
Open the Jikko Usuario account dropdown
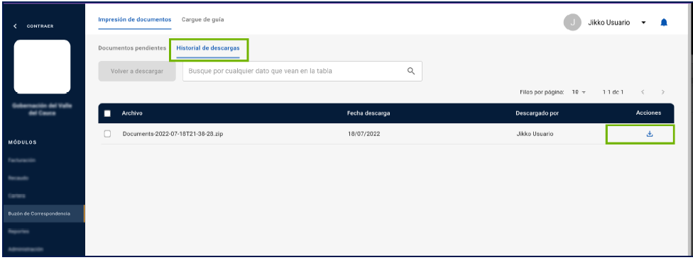643,23
